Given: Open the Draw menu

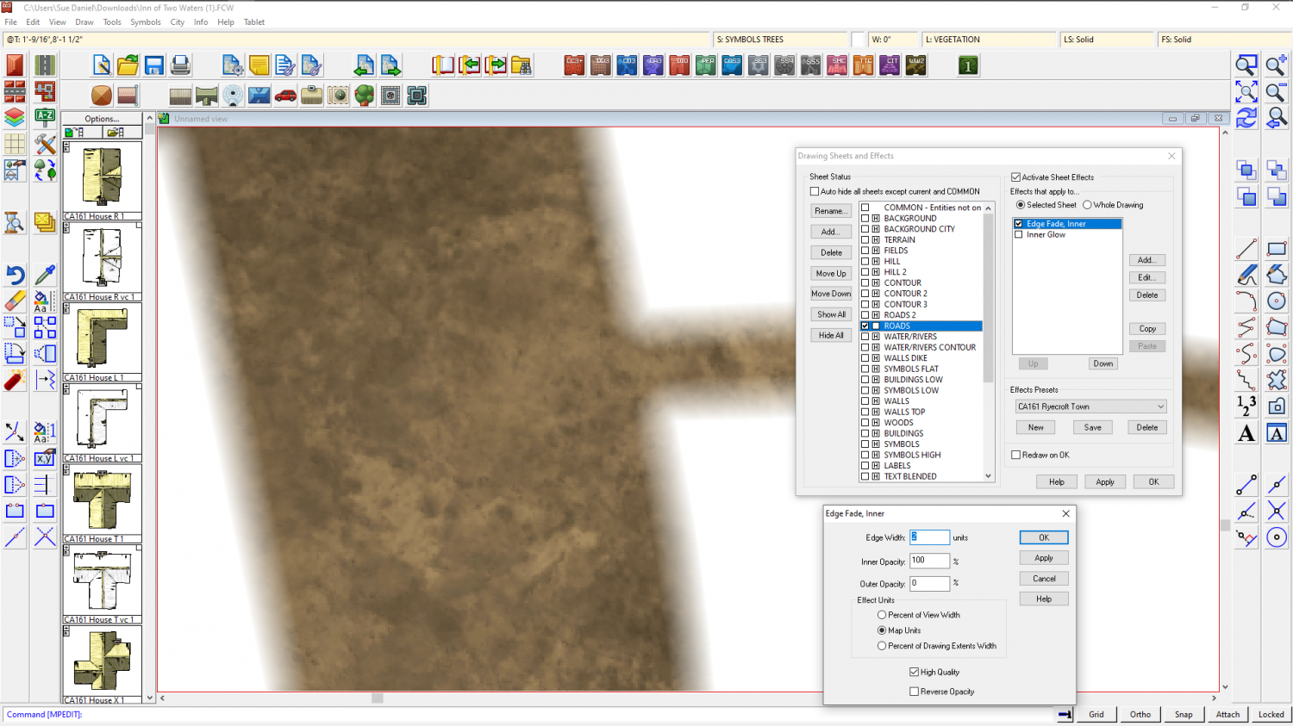Looking at the screenshot, I should [x=84, y=22].
